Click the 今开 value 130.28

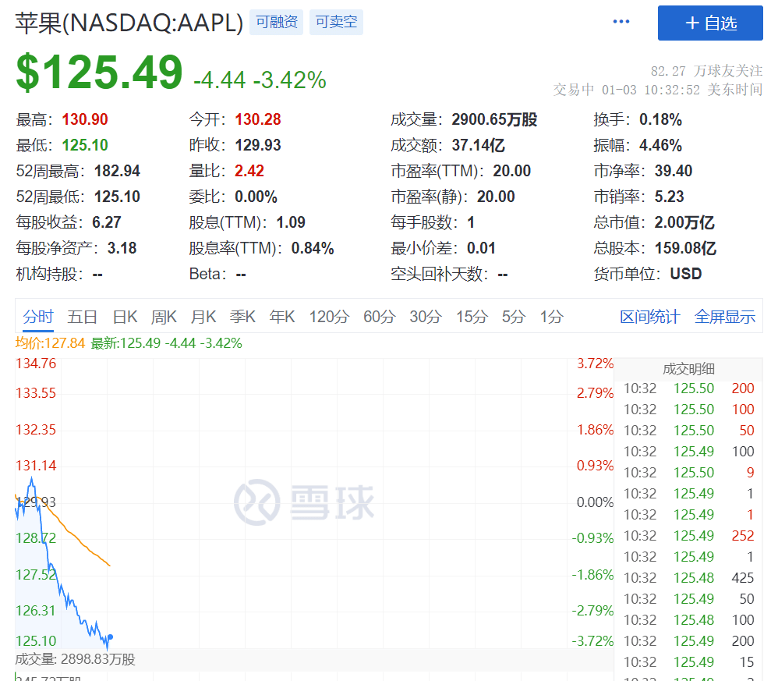point(258,119)
